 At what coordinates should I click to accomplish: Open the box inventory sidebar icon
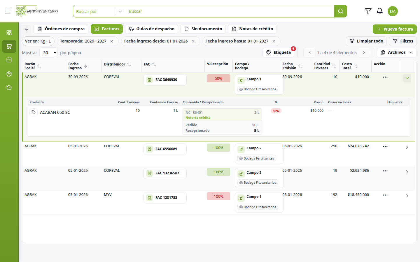[9, 74]
